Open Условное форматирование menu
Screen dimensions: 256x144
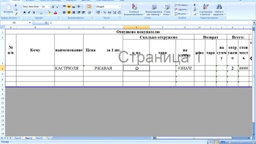click(134, 10)
